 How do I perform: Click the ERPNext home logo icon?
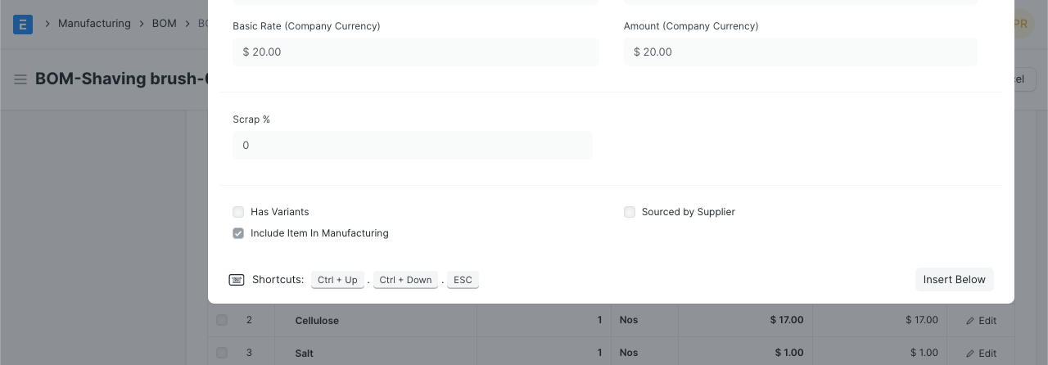(23, 24)
